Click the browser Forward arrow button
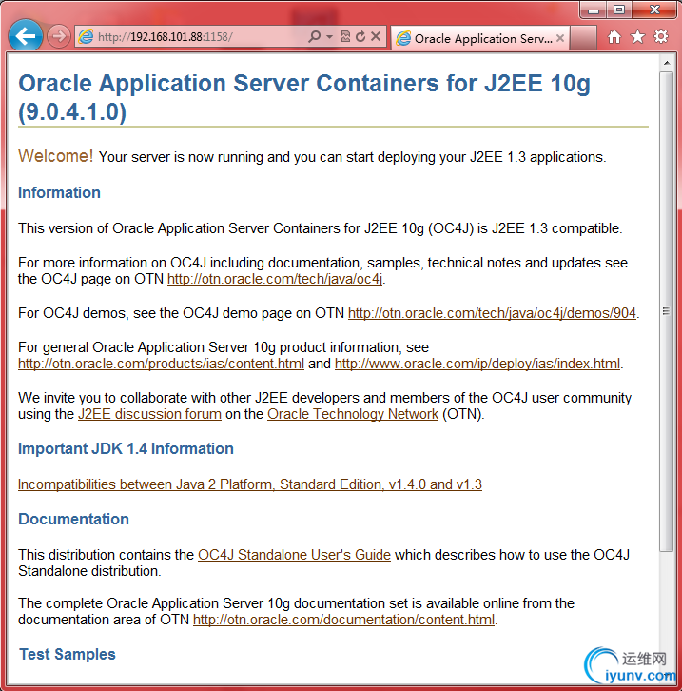 59,36
